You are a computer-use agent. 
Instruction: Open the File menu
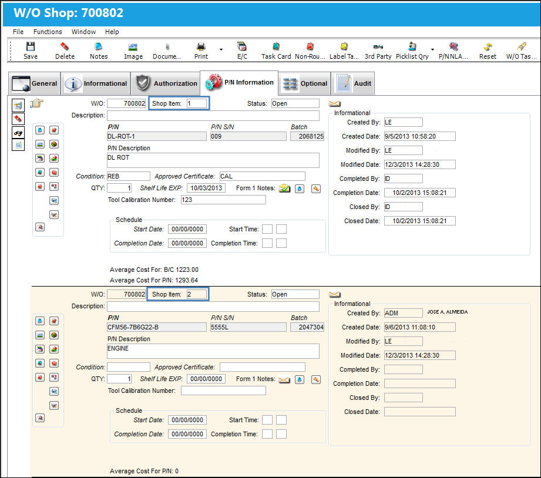pyautogui.click(x=18, y=32)
